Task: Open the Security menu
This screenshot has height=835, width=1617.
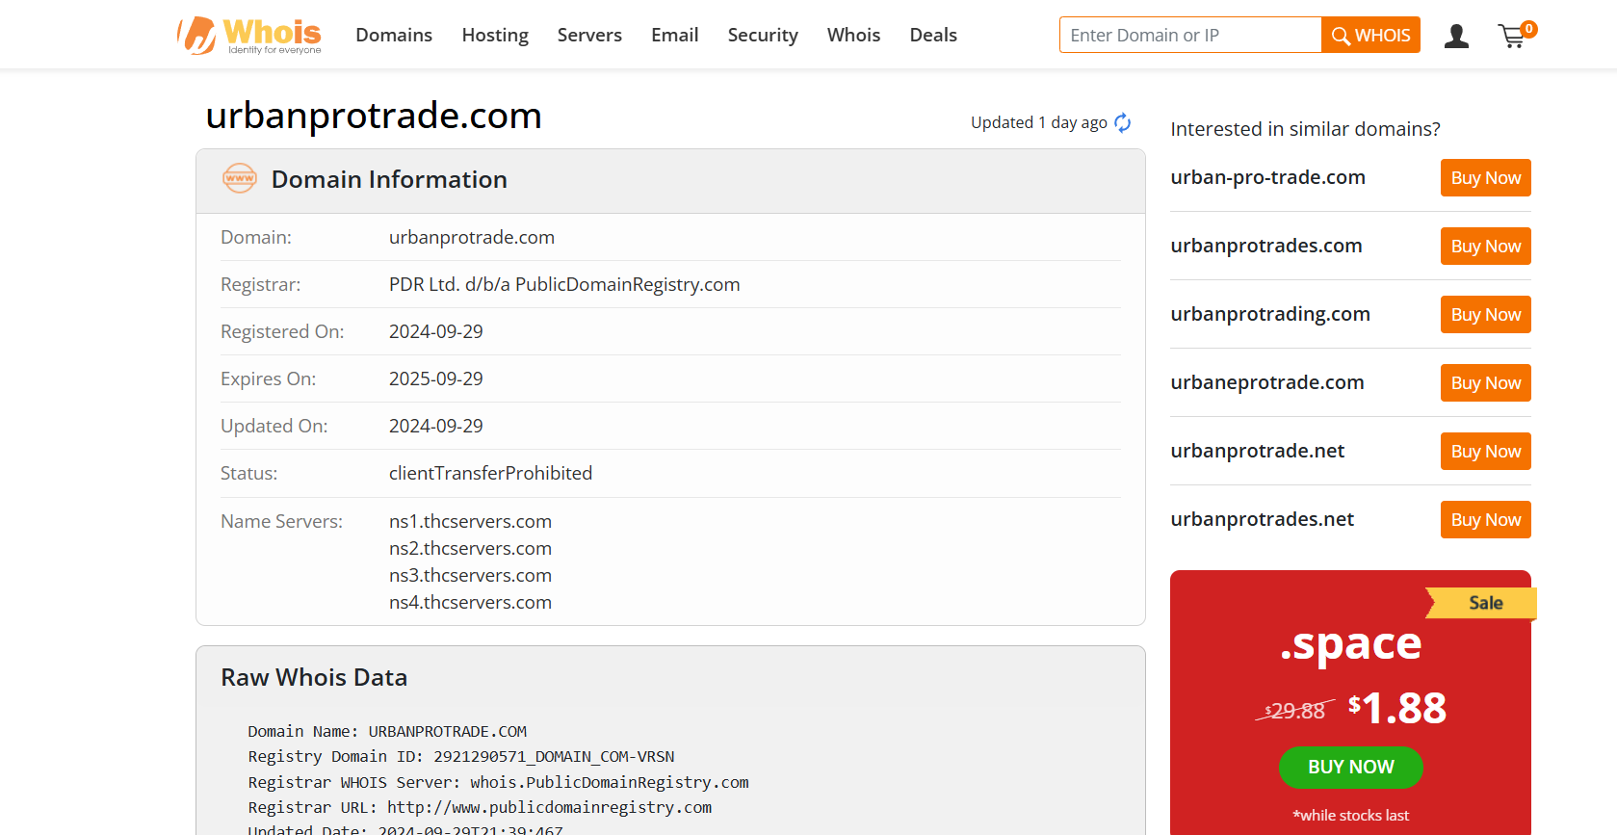Action: click(x=763, y=35)
